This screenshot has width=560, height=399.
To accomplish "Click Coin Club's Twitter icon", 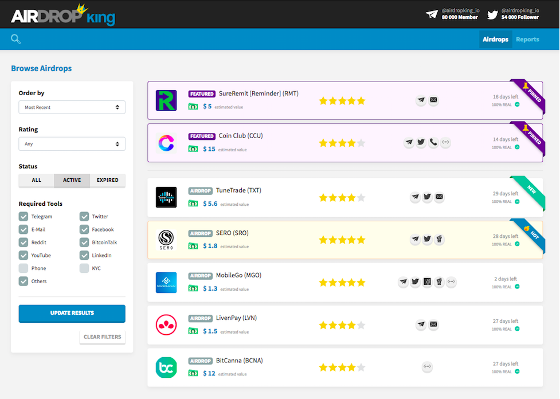I will click(421, 142).
